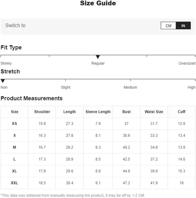This screenshot has height=198, width=196.
Task: Click the Size column header
Action: 15,112
